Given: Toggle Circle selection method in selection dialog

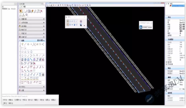Looking at the screenshot, I should click(74, 21).
